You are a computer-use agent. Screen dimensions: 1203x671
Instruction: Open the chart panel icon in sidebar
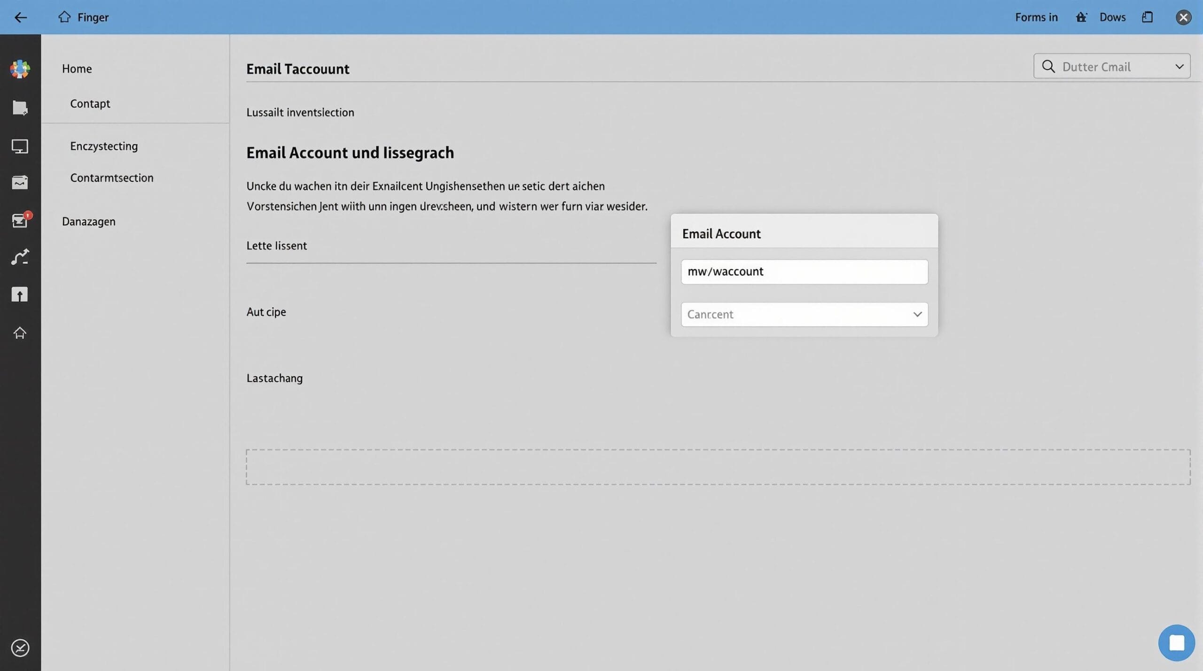[20, 182]
